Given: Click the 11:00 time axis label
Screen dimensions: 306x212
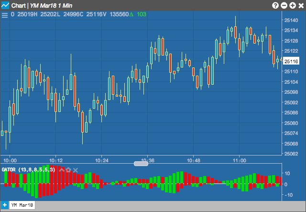Looking at the screenshot, I should (x=240, y=161).
